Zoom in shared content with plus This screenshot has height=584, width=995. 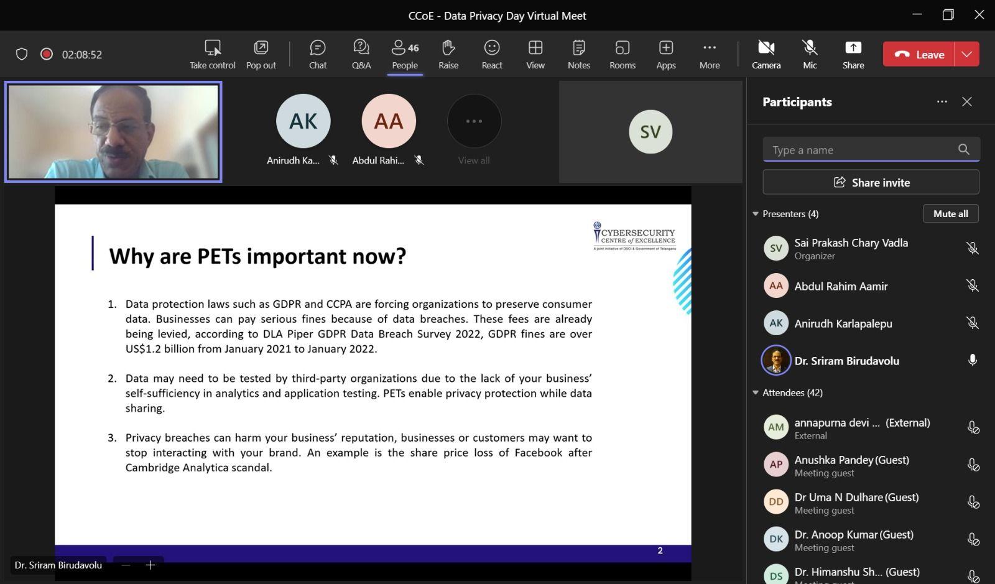(x=150, y=565)
